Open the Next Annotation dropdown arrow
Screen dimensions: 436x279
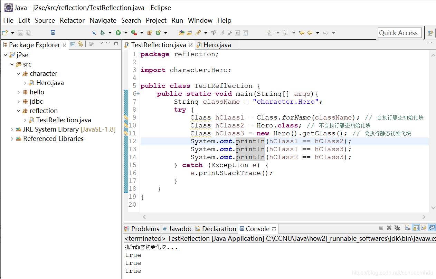[278, 33]
